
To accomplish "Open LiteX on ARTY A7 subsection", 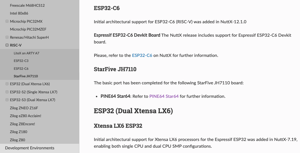I will click(26, 53).
